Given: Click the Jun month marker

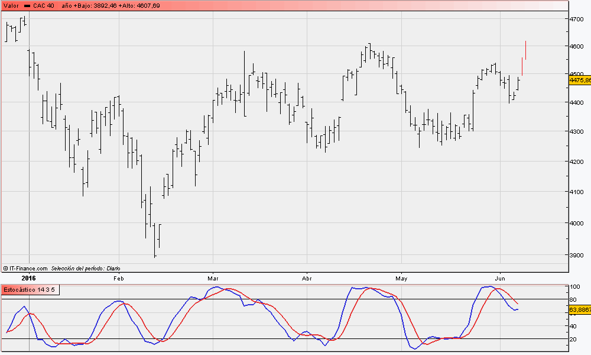Looking at the screenshot, I should 500,277.
